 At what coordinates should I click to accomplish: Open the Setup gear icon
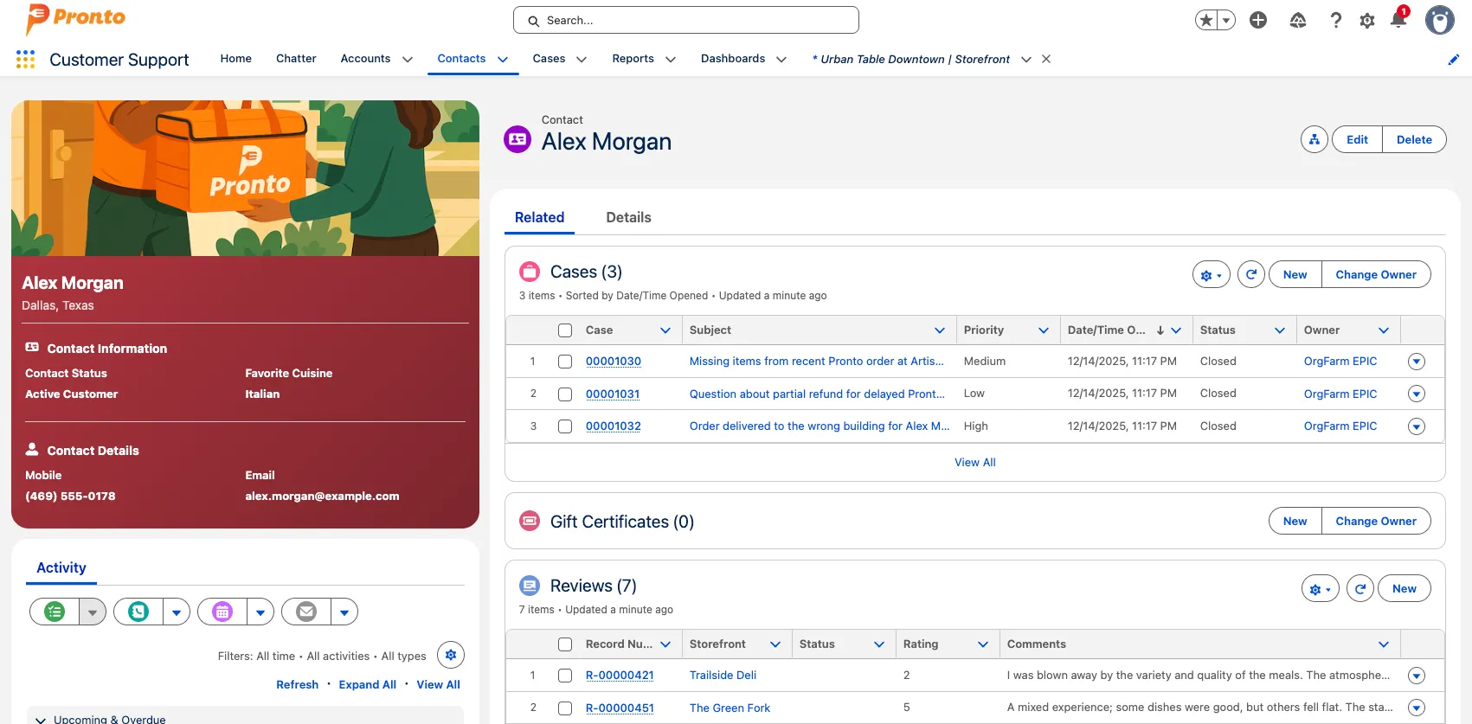click(x=1366, y=21)
